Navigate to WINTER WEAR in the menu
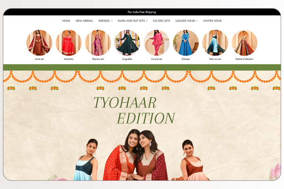This screenshot has height=189, width=284. [x=212, y=21]
